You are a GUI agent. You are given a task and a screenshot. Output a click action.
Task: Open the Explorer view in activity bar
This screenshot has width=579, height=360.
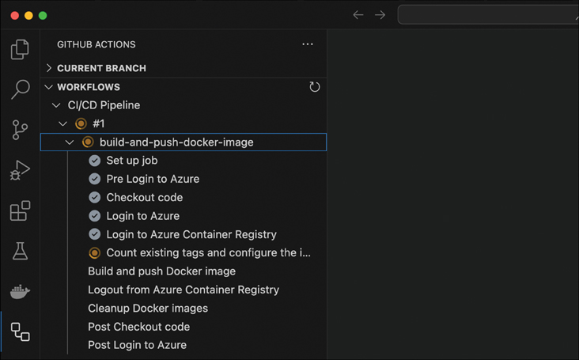coord(20,50)
